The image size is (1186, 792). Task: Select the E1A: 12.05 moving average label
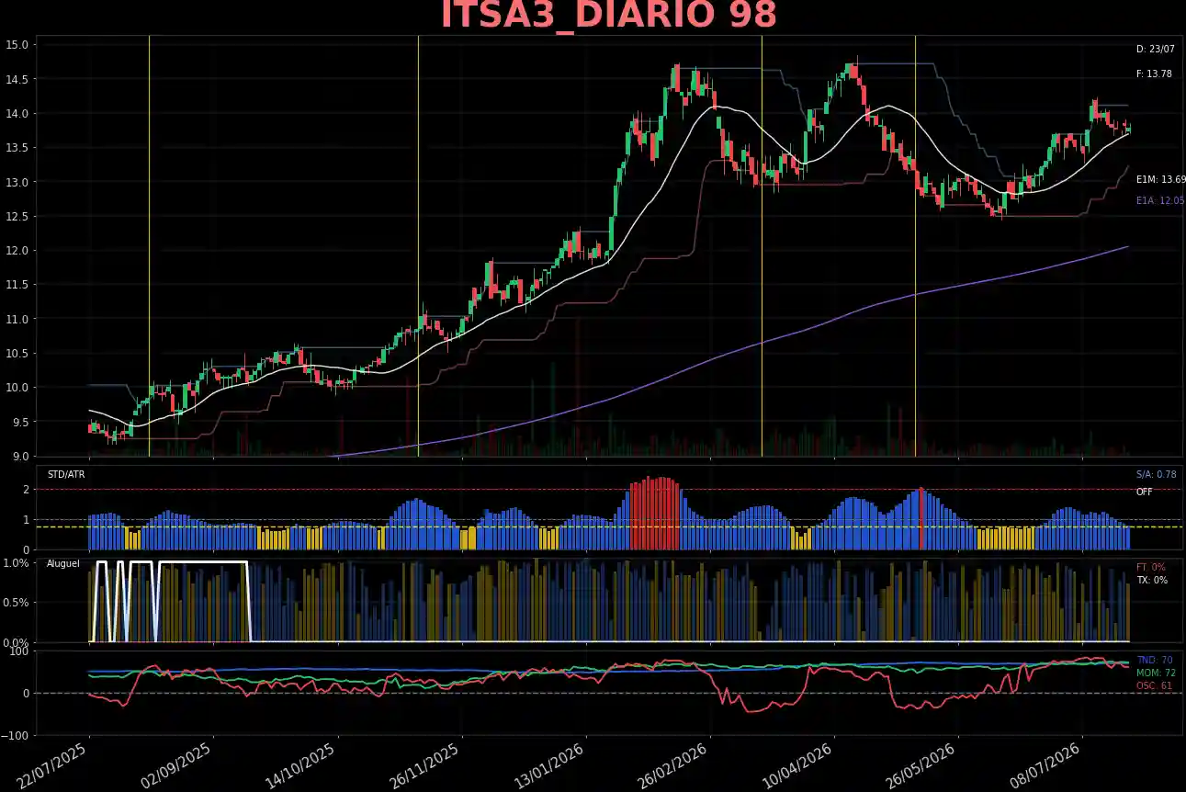click(x=1160, y=200)
